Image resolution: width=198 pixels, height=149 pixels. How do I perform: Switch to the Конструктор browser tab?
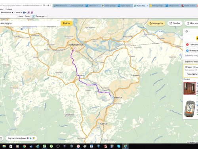click(x=157, y=6)
